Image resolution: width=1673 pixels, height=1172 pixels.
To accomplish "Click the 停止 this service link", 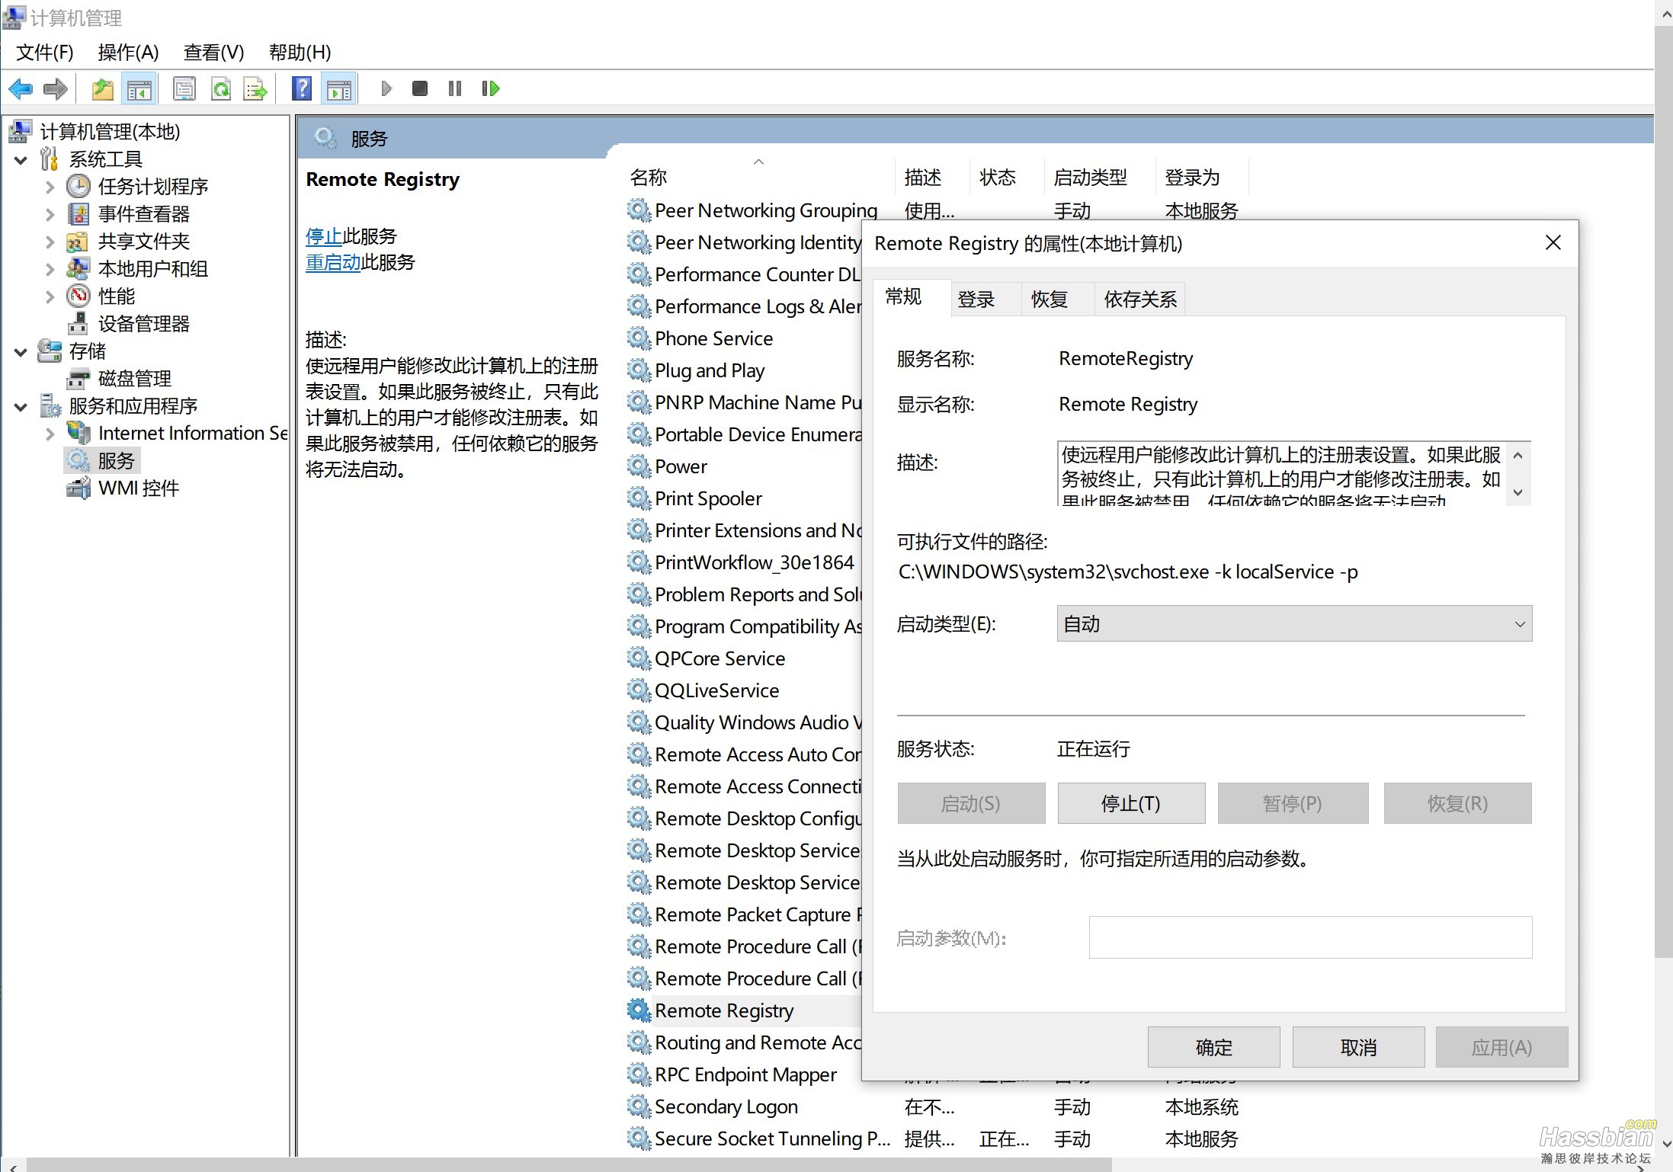I will tap(323, 236).
